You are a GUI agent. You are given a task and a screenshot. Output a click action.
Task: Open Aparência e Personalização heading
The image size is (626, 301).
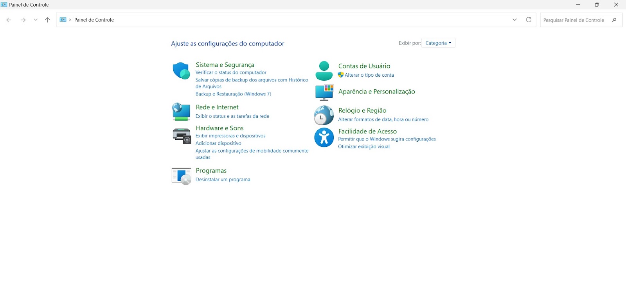coord(377,91)
